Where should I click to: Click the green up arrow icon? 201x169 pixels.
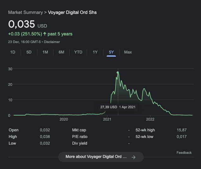45,34
